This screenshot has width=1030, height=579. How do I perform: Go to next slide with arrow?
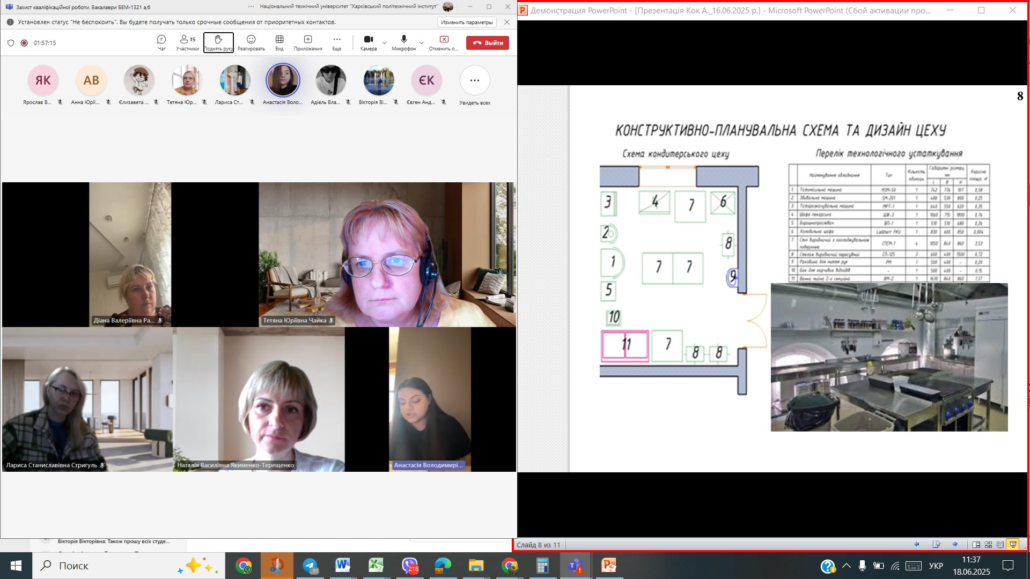tap(955, 544)
